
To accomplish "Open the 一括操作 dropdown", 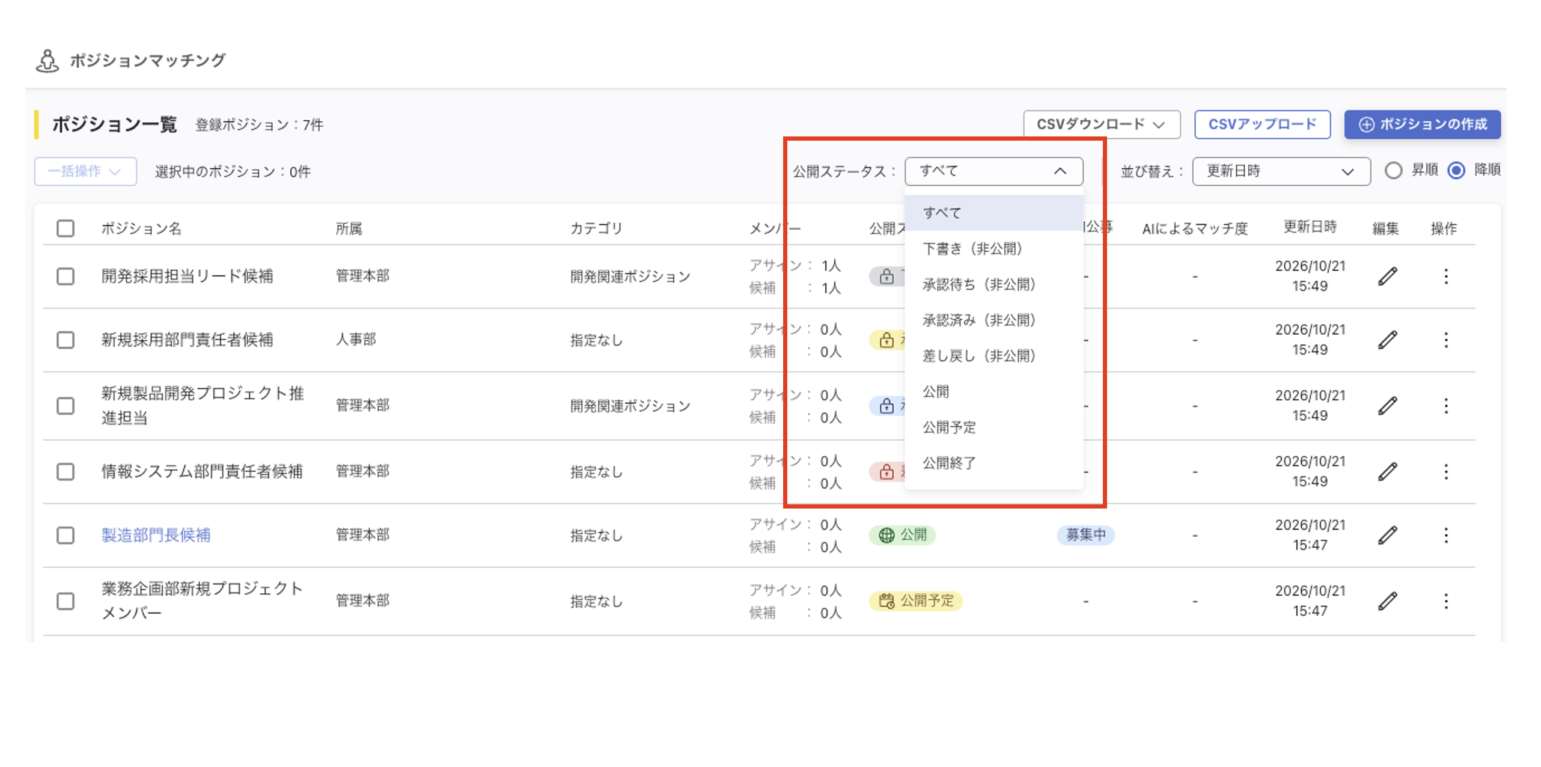I will [x=85, y=171].
